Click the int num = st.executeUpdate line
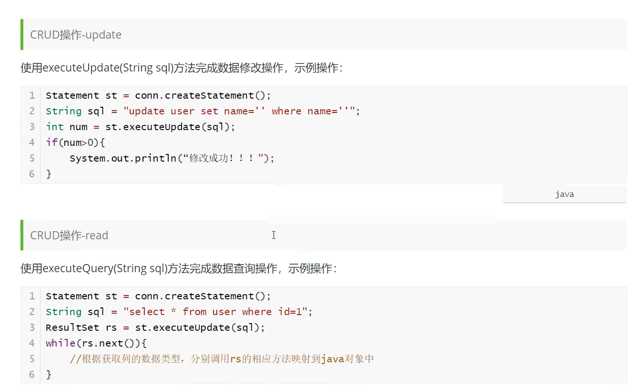The height and width of the screenshot is (388, 629). [141, 127]
